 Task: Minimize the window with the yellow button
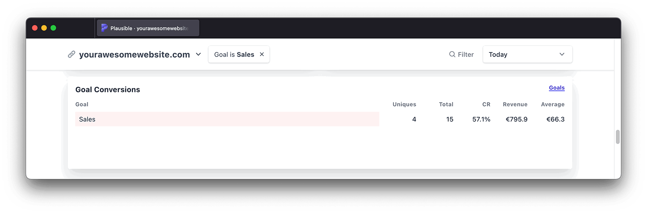pyautogui.click(x=44, y=28)
